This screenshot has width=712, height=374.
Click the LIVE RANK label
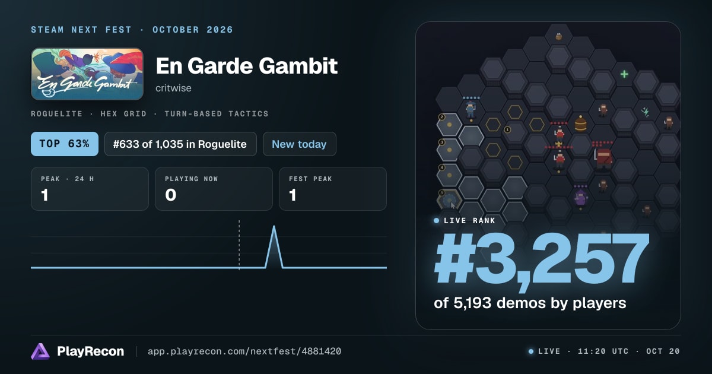[469, 221]
